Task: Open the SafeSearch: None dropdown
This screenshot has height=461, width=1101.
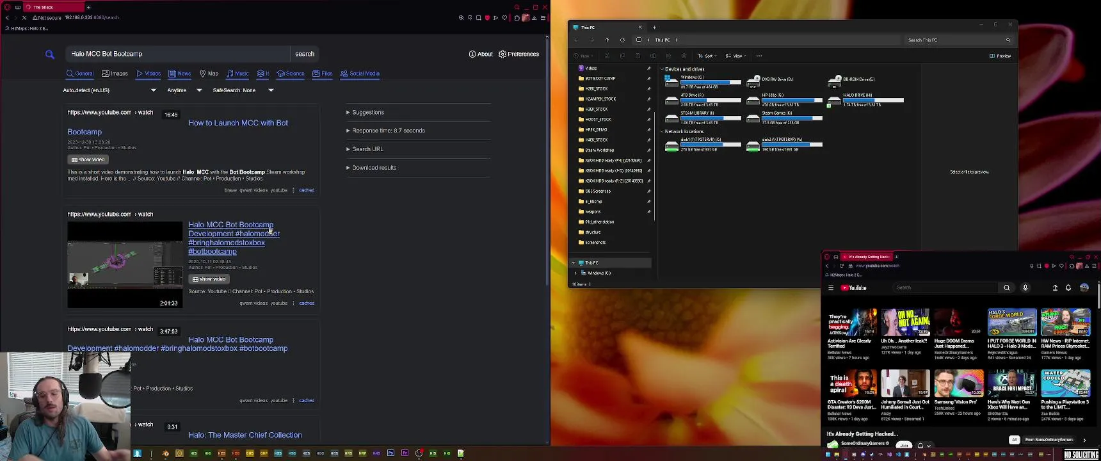Action: click(x=243, y=90)
